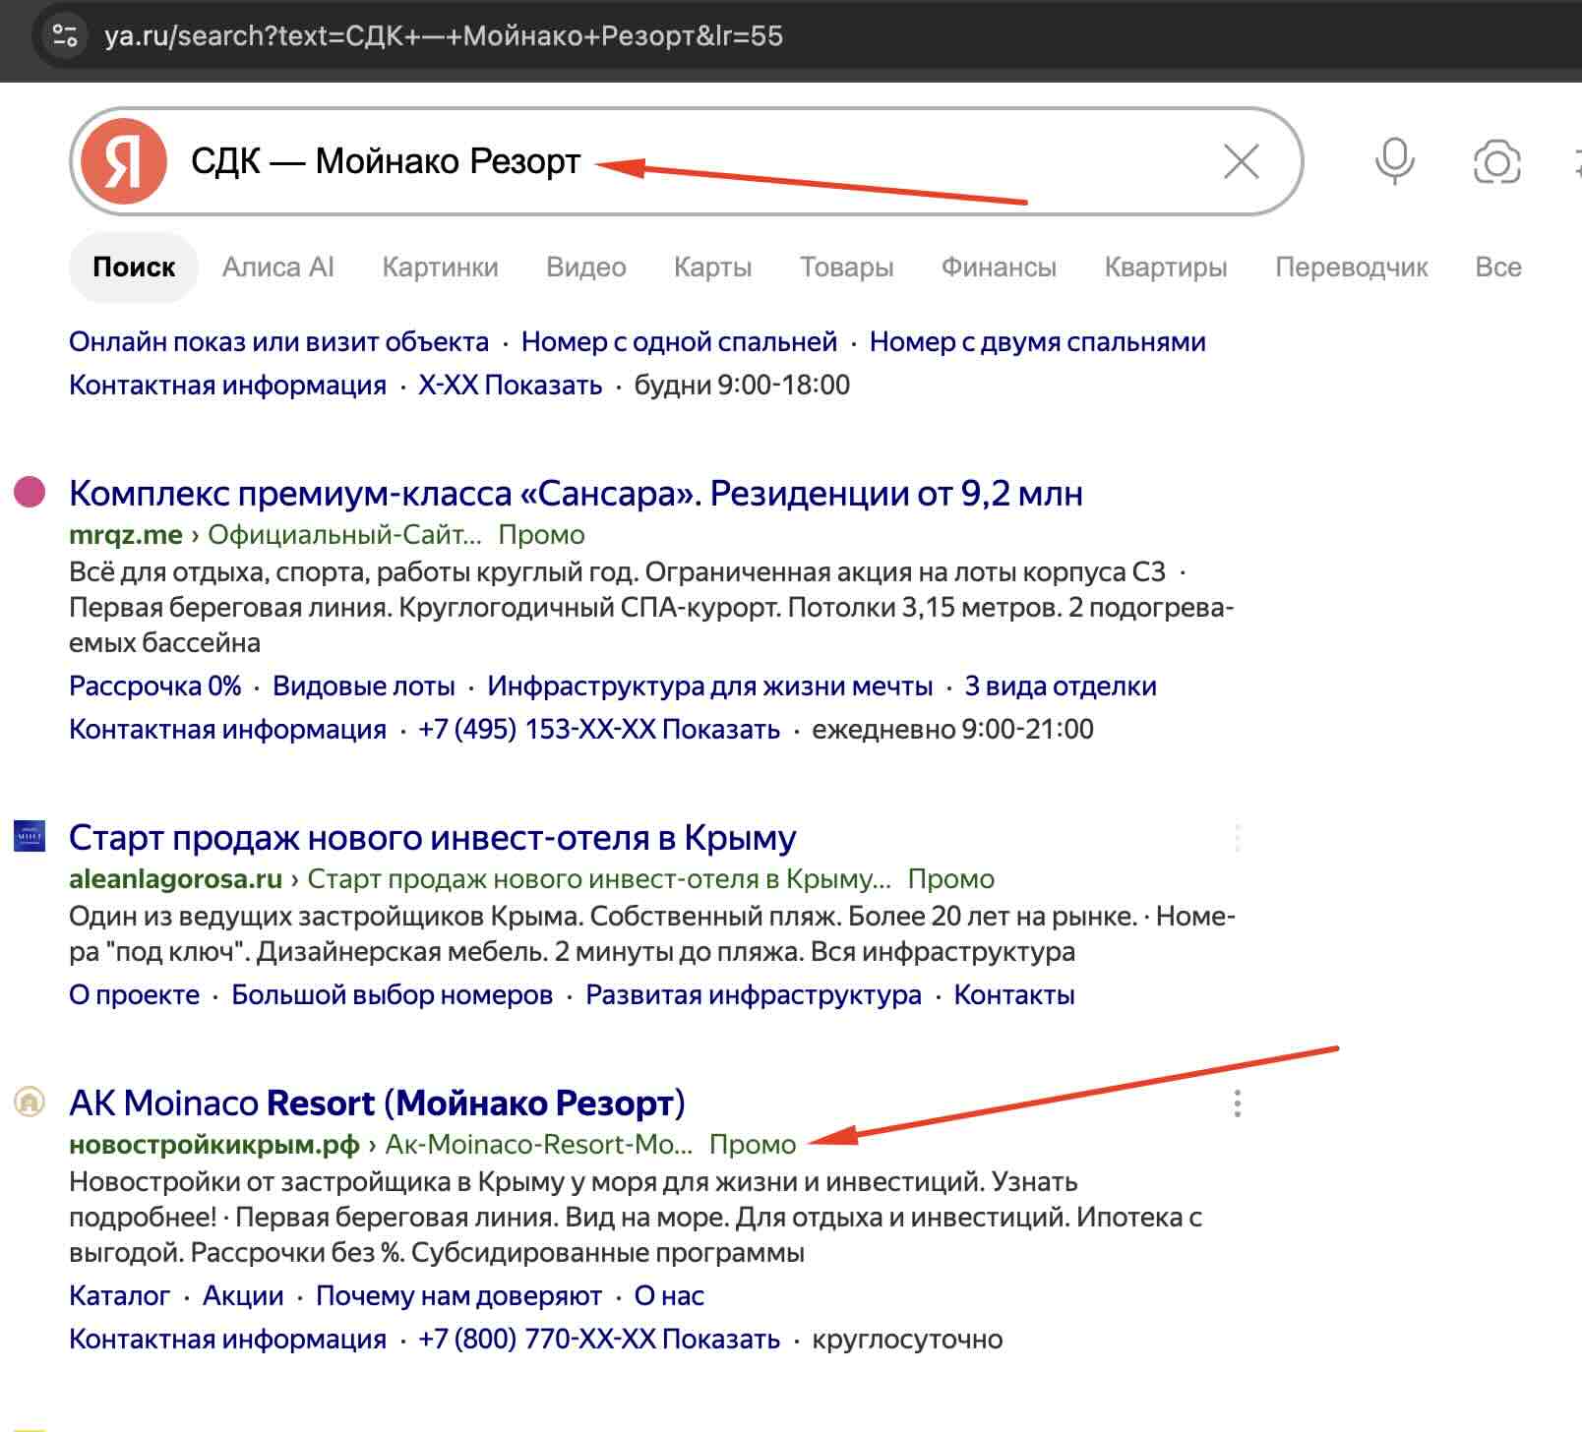This screenshot has height=1432, width=1582.
Task: Open Комплекс премиум-класса «Сансара» result title
Action: pos(576,493)
